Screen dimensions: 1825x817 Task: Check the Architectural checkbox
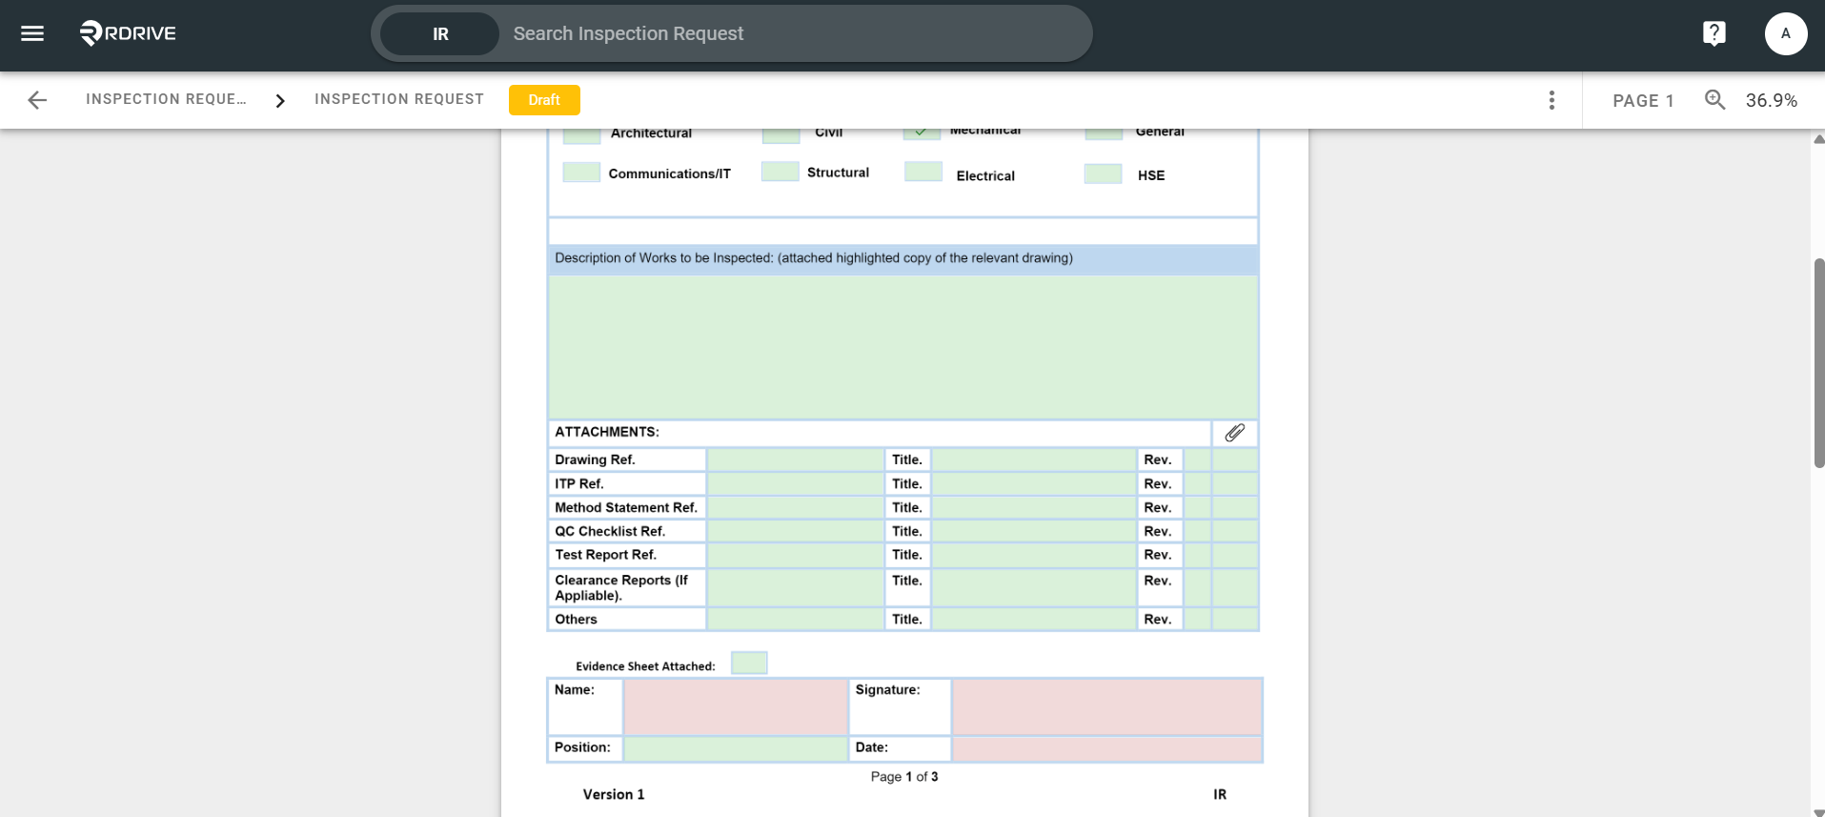(581, 135)
